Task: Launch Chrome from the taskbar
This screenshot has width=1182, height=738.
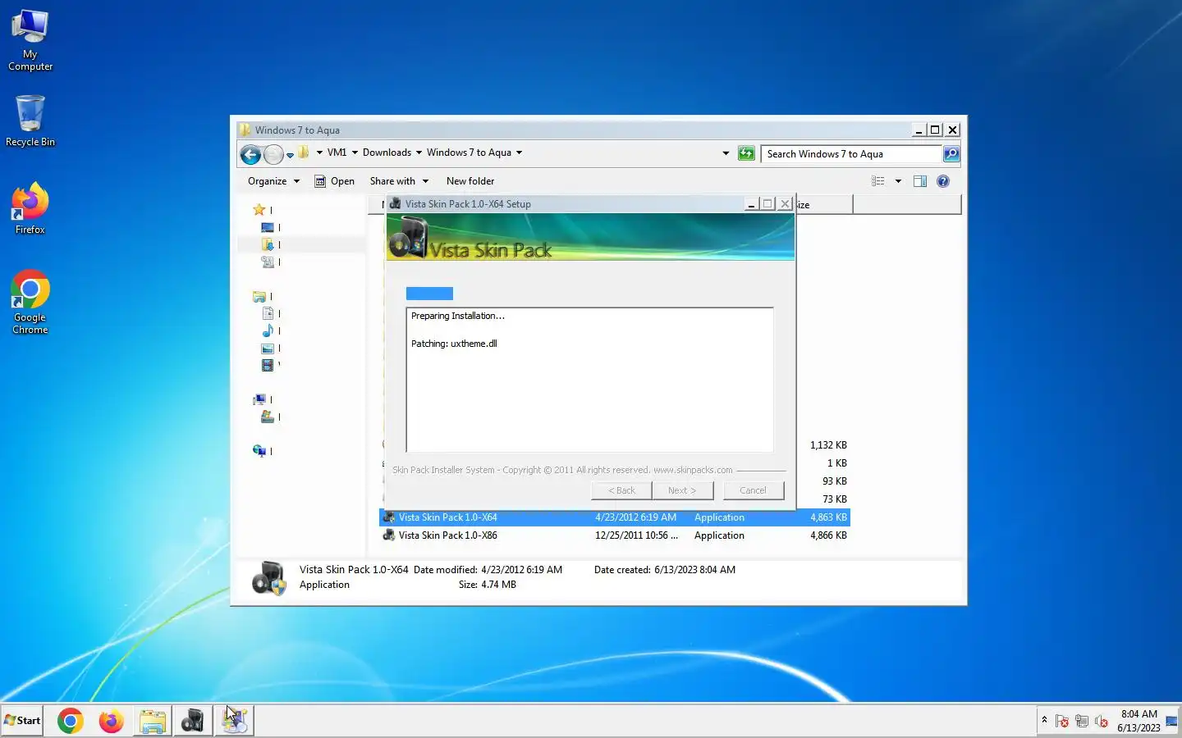Action: (71, 721)
